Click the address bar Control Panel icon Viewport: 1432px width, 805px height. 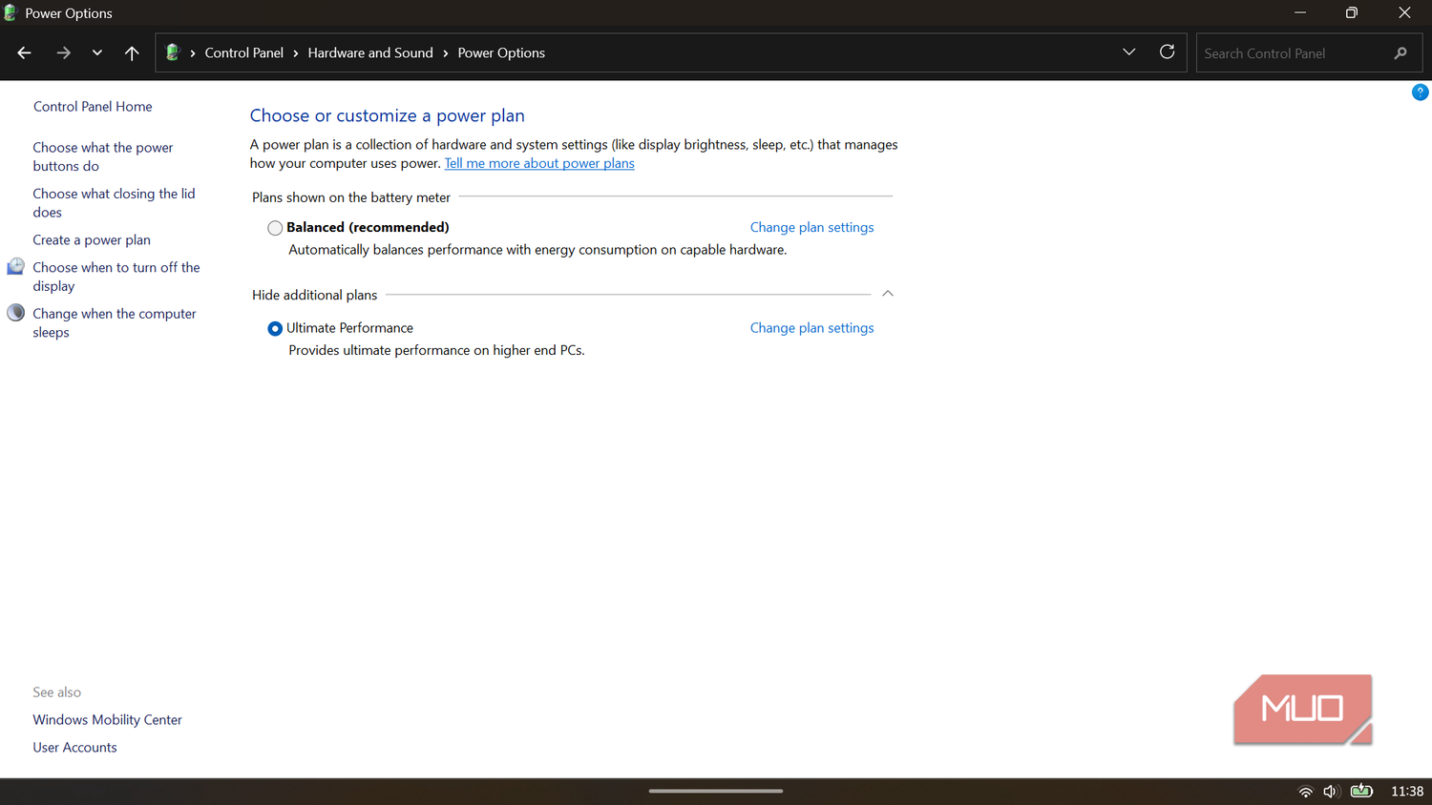point(173,52)
